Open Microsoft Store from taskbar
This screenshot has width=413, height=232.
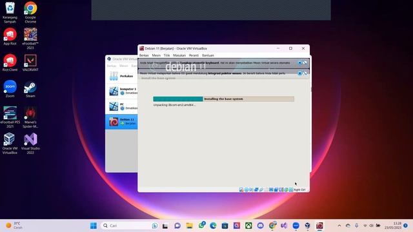click(x=225, y=226)
